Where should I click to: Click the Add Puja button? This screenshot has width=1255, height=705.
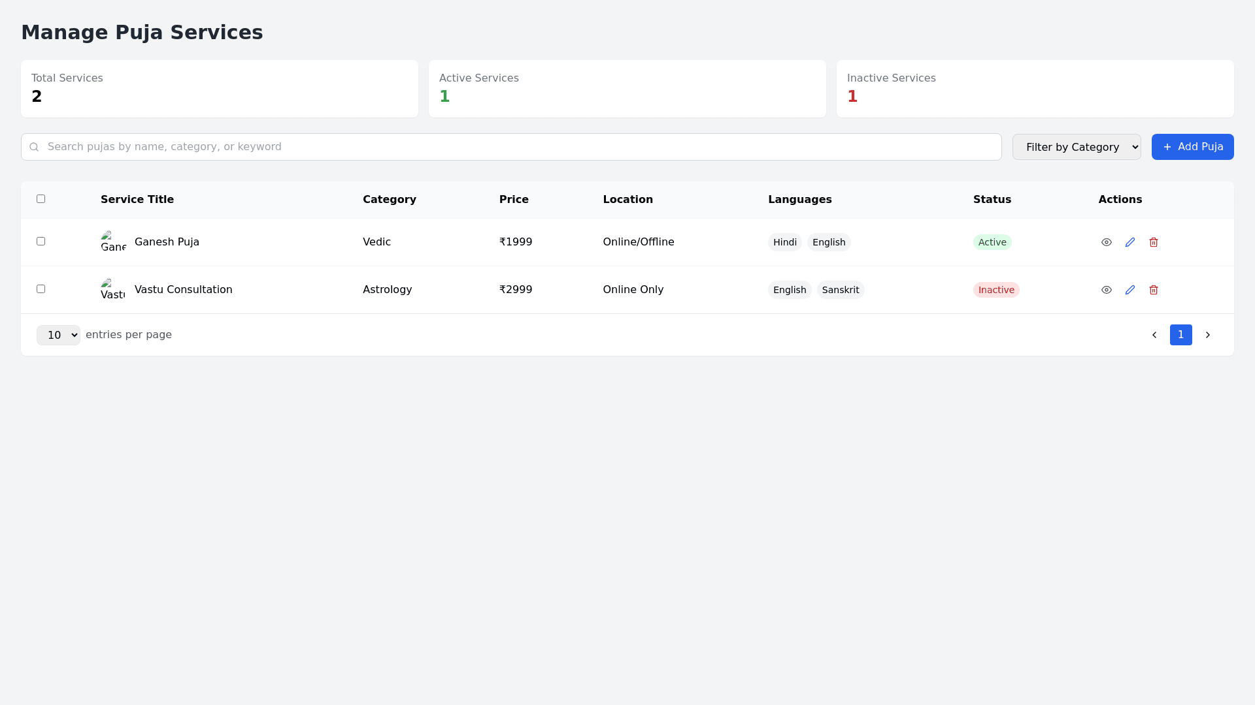coord(1192,147)
